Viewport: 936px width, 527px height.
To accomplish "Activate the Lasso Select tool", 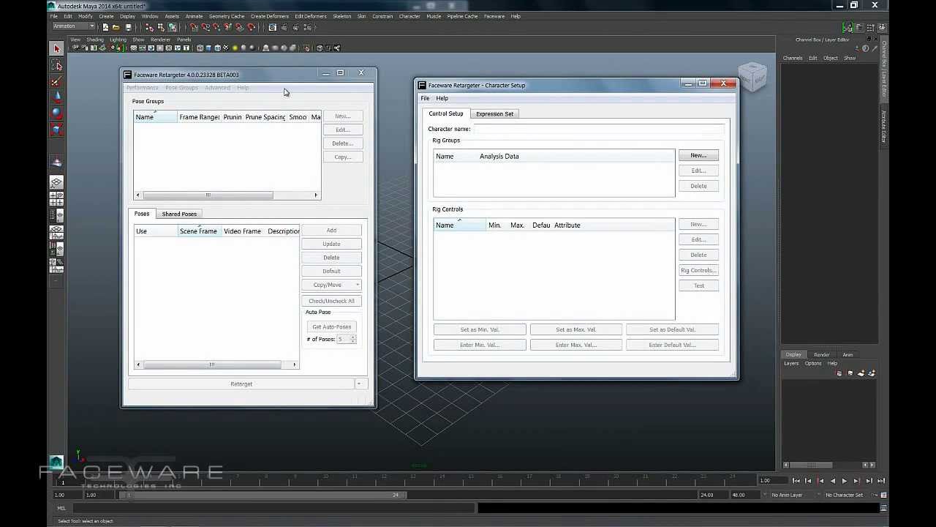I will coord(56,66).
